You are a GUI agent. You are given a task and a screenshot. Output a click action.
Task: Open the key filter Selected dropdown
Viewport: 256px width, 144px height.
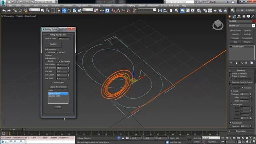tap(211, 138)
